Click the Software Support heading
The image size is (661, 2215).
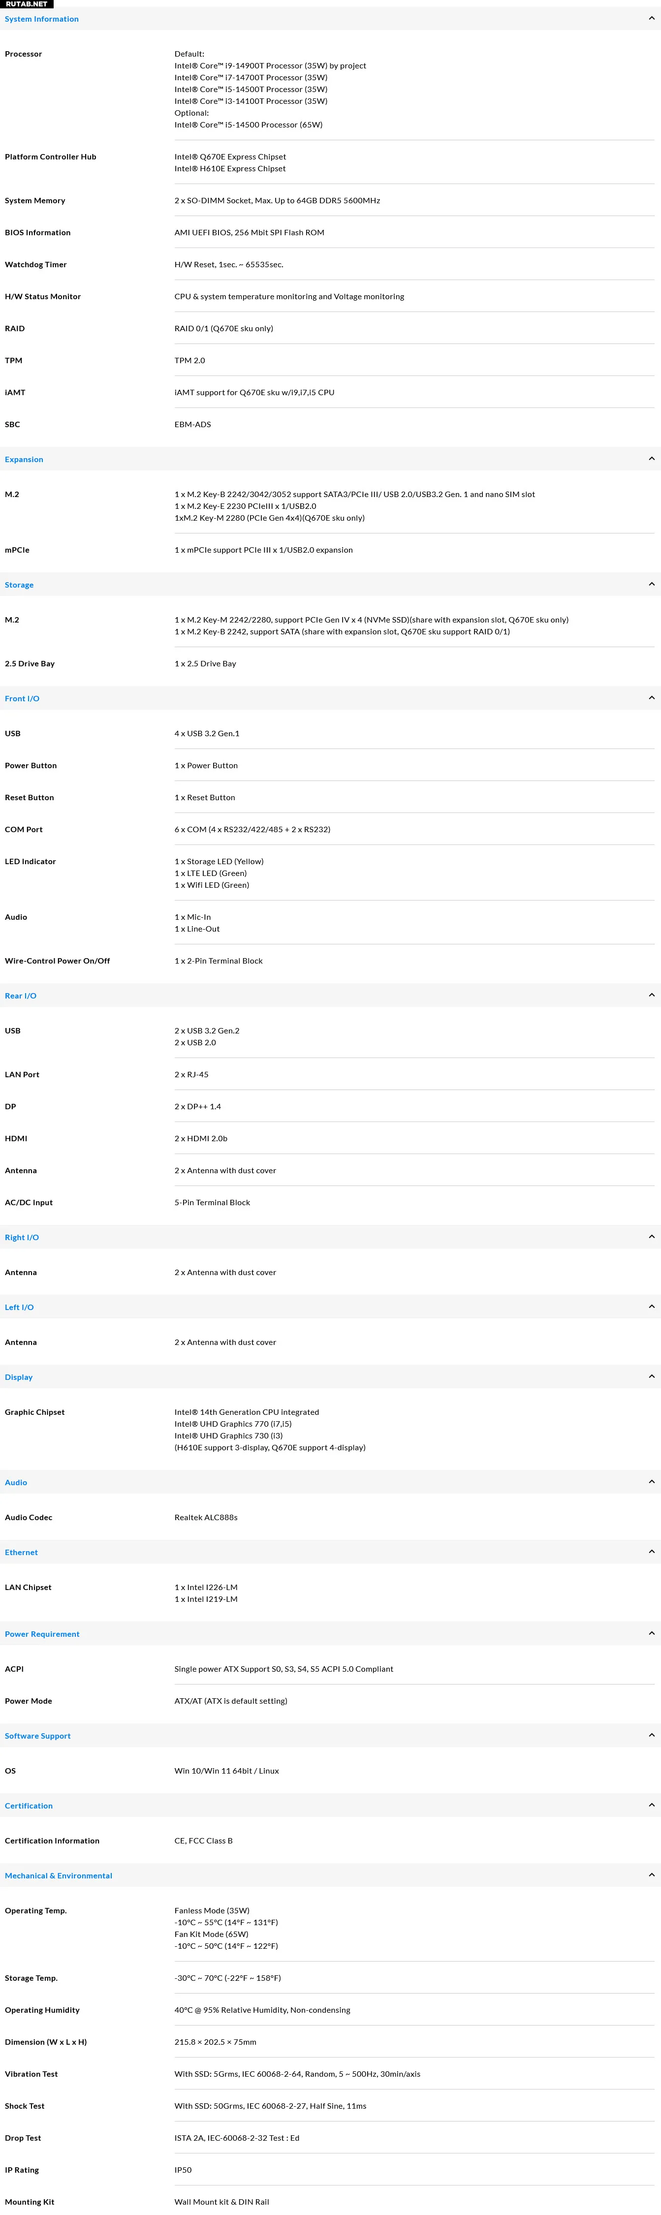[x=38, y=1736]
